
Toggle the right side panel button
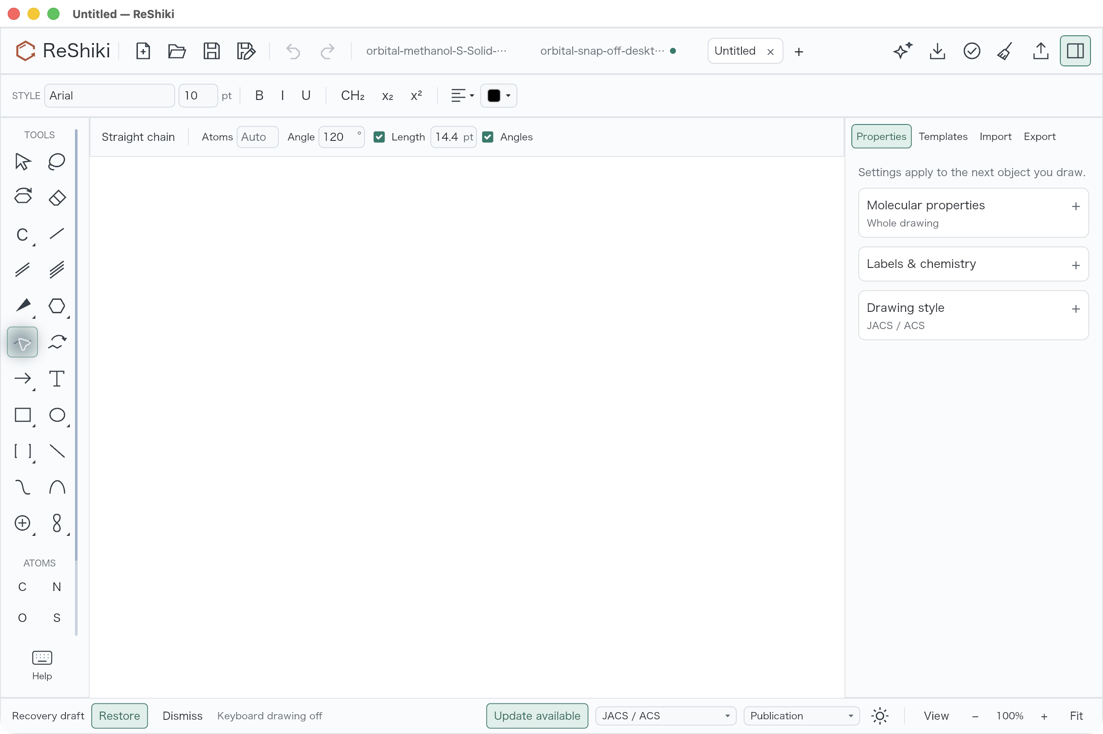coord(1075,50)
